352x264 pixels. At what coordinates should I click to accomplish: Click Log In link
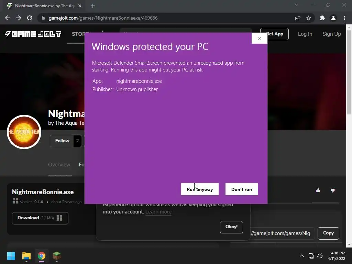pyautogui.click(x=305, y=34)
